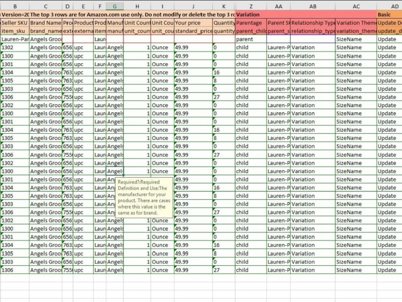Screen dimensions: 402x302
Task: Select column J header
Action: click(x=193, y=6)
